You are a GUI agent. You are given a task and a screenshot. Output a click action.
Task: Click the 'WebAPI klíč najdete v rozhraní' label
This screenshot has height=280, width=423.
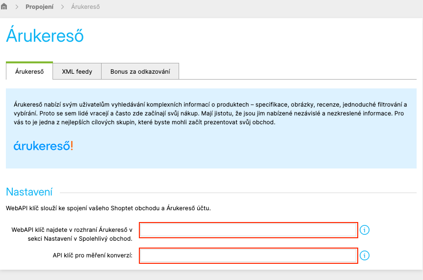point(72,234)
